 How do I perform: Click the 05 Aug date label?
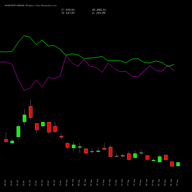click(79, 183)
